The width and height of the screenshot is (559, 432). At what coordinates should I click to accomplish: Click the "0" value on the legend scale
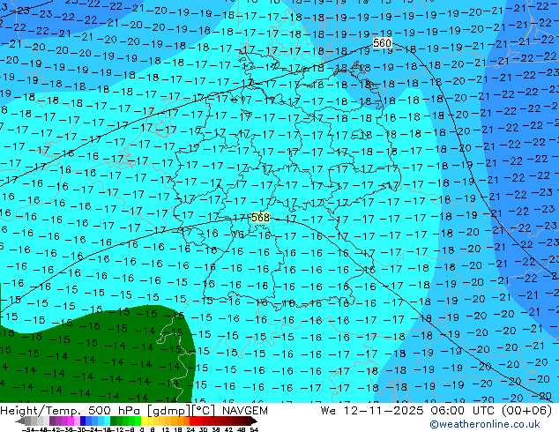142,429
